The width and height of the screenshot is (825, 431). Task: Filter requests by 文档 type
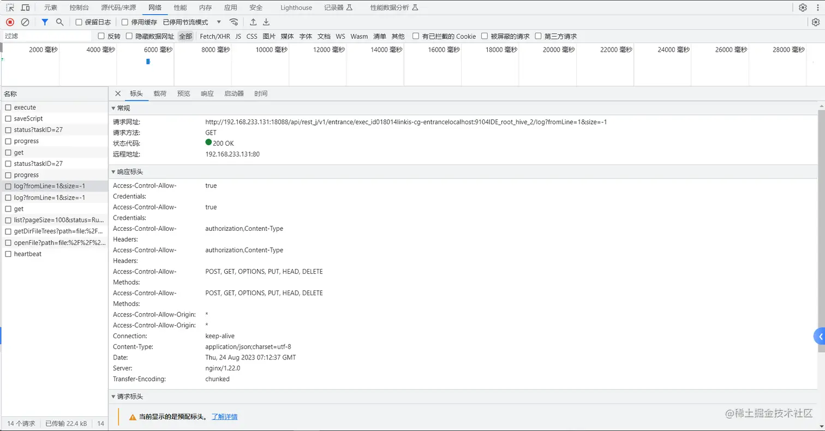coord(324,37)
